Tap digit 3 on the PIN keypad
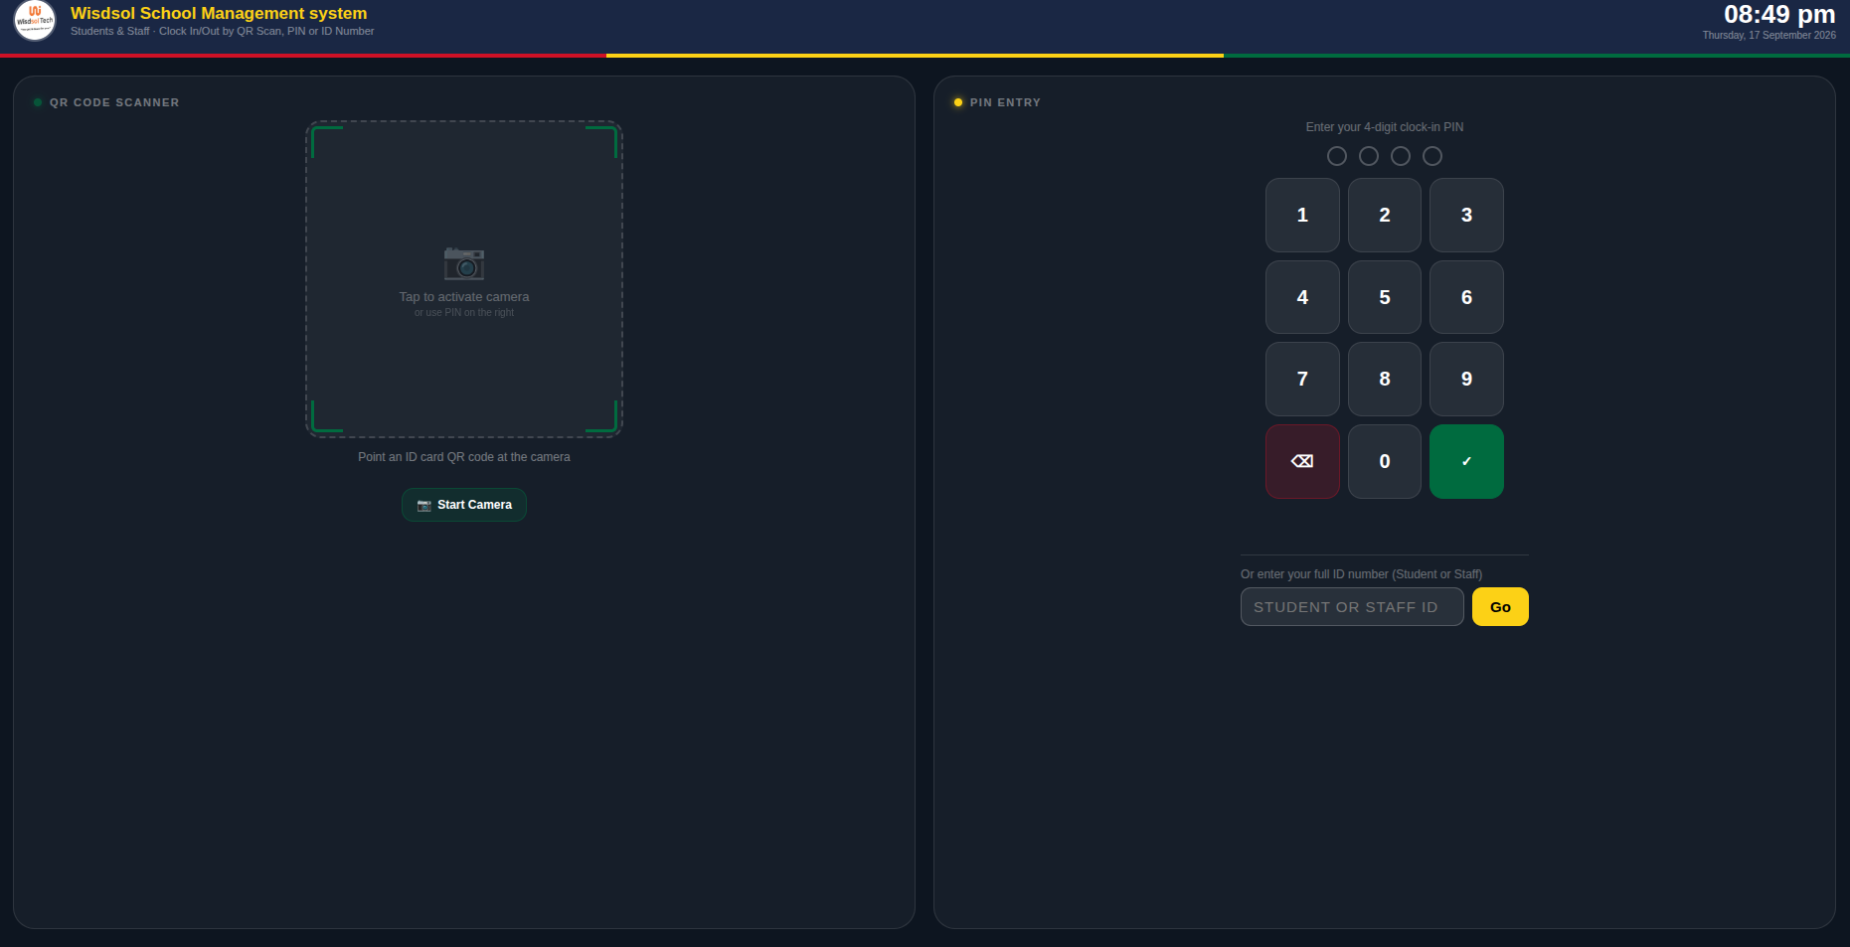This screenshot has height=947, width=1850. click(1466, 215)
